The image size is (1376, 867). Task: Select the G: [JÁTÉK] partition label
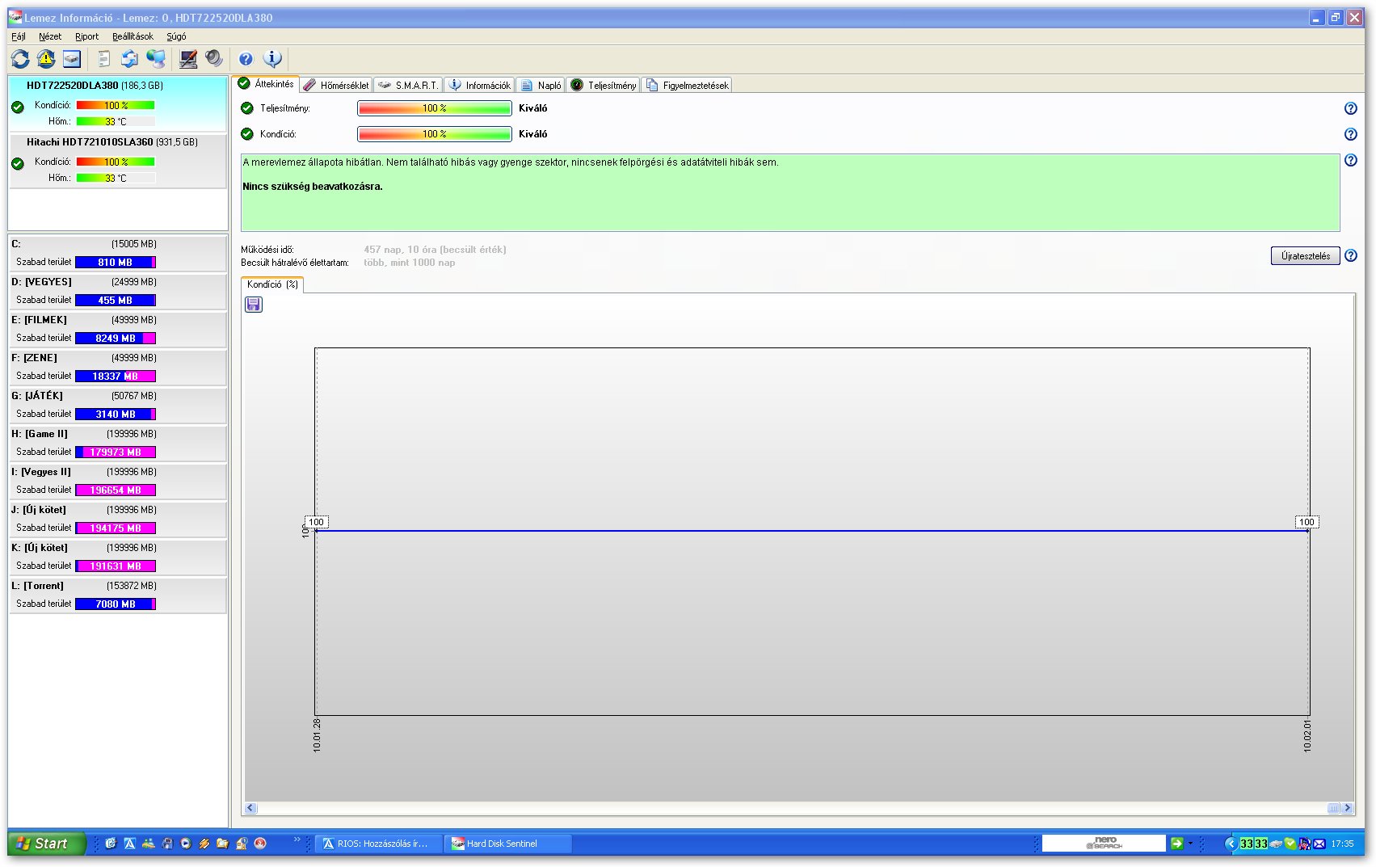(x=37, y=396)
